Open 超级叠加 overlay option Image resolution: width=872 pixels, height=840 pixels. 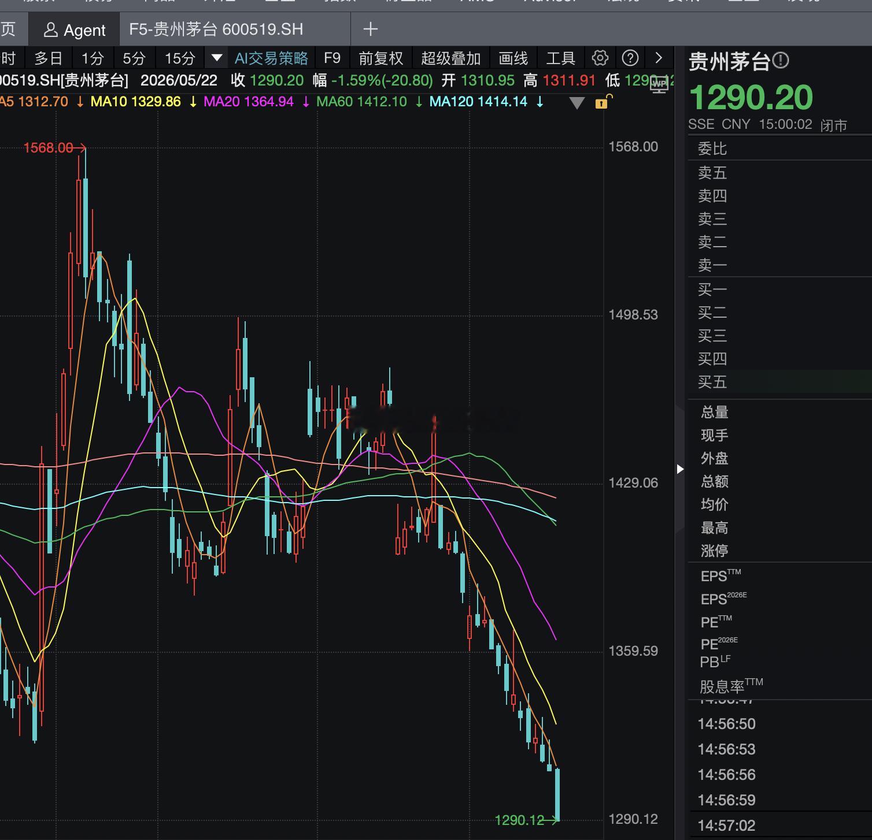451,58
